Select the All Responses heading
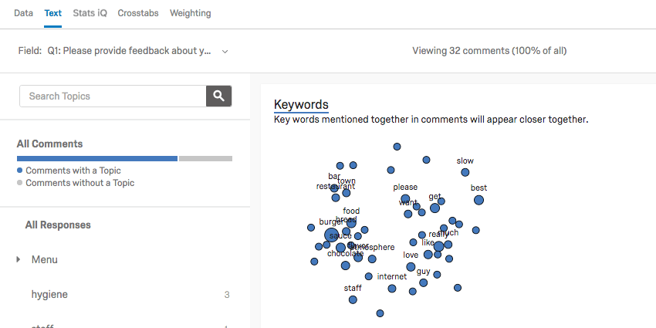 click(x=58, y=225)
